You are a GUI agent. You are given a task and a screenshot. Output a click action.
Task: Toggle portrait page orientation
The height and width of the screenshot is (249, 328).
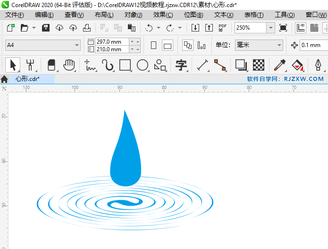click(153, 46)
